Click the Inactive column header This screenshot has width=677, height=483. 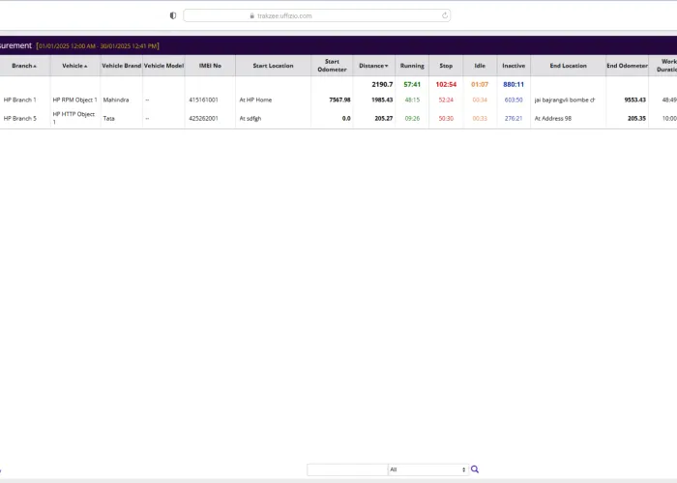513,66
